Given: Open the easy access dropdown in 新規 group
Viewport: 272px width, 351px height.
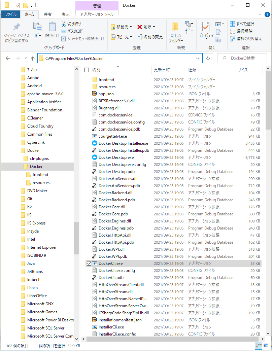Looking at the screenshot, I should pos(189,31).
